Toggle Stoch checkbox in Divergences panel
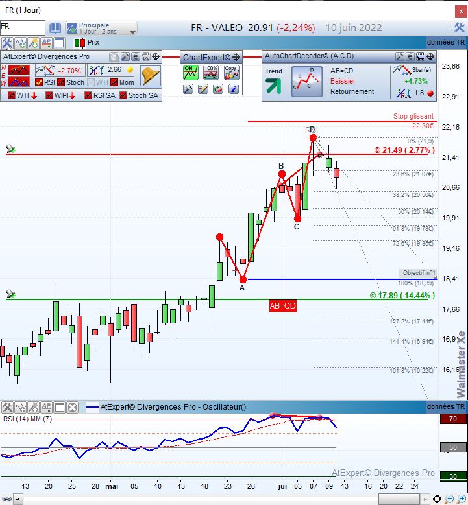This screenshot has width=468, height=505. [x=61, y=82]
